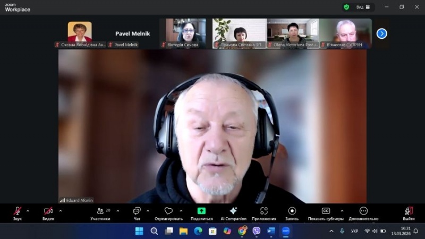This screenshot has width=425, height=239.
Task: Expand video options arrow next to Видео
Action: pyautogui.click(x=61, y=210)
